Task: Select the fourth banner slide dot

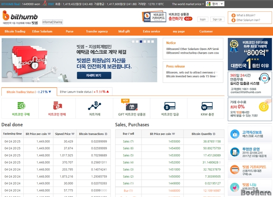Action: 145,41
